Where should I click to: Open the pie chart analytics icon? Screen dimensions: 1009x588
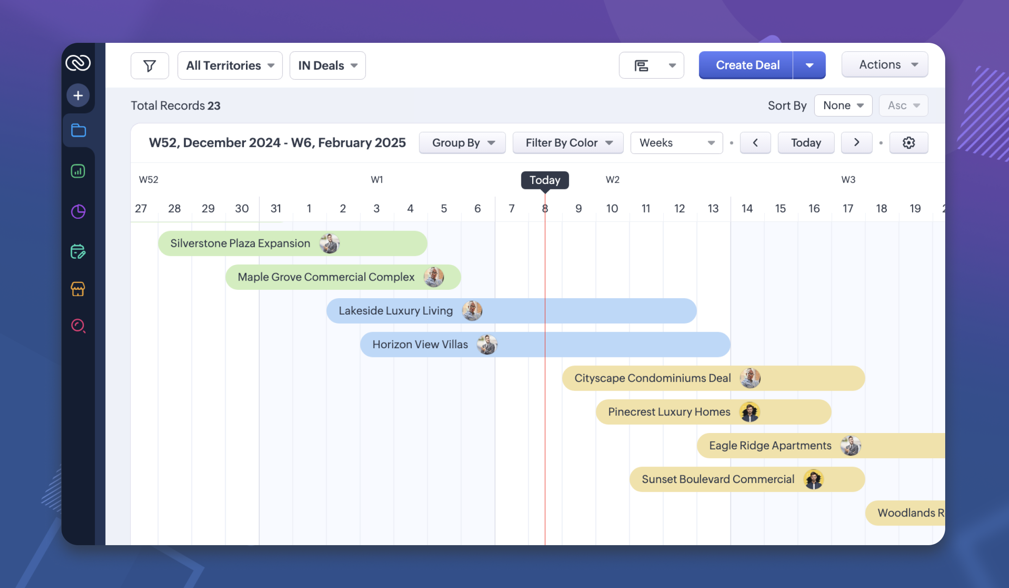78,211
